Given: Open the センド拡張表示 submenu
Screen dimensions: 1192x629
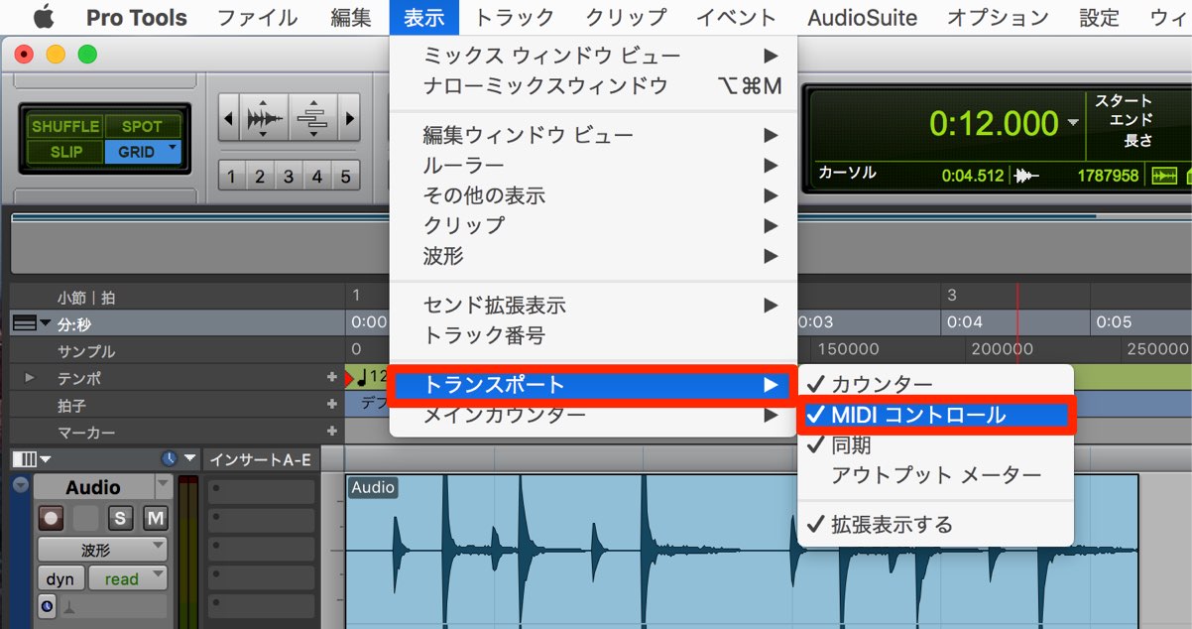Looking at the screenshot, I should [x=593, y=306].
